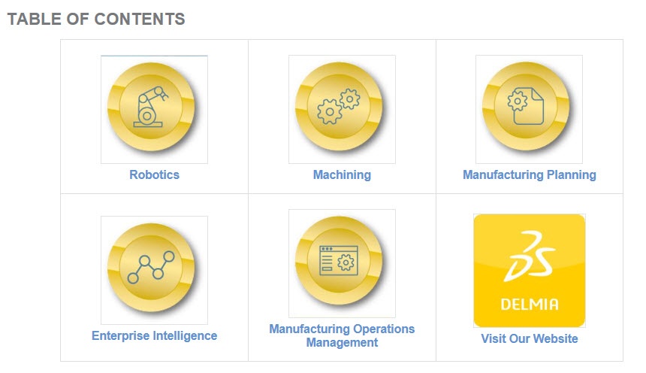
Task: Open the Robotics text link
Action: (x=154, y=174)
